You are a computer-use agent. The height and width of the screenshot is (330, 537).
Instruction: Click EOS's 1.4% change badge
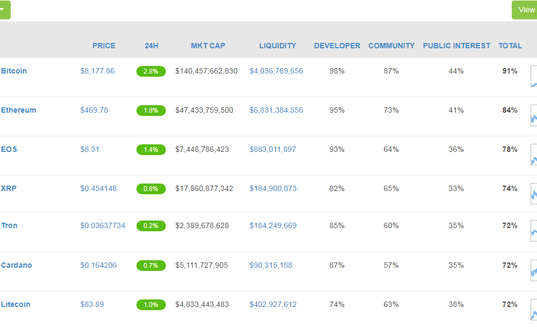[x=151, y=150]
